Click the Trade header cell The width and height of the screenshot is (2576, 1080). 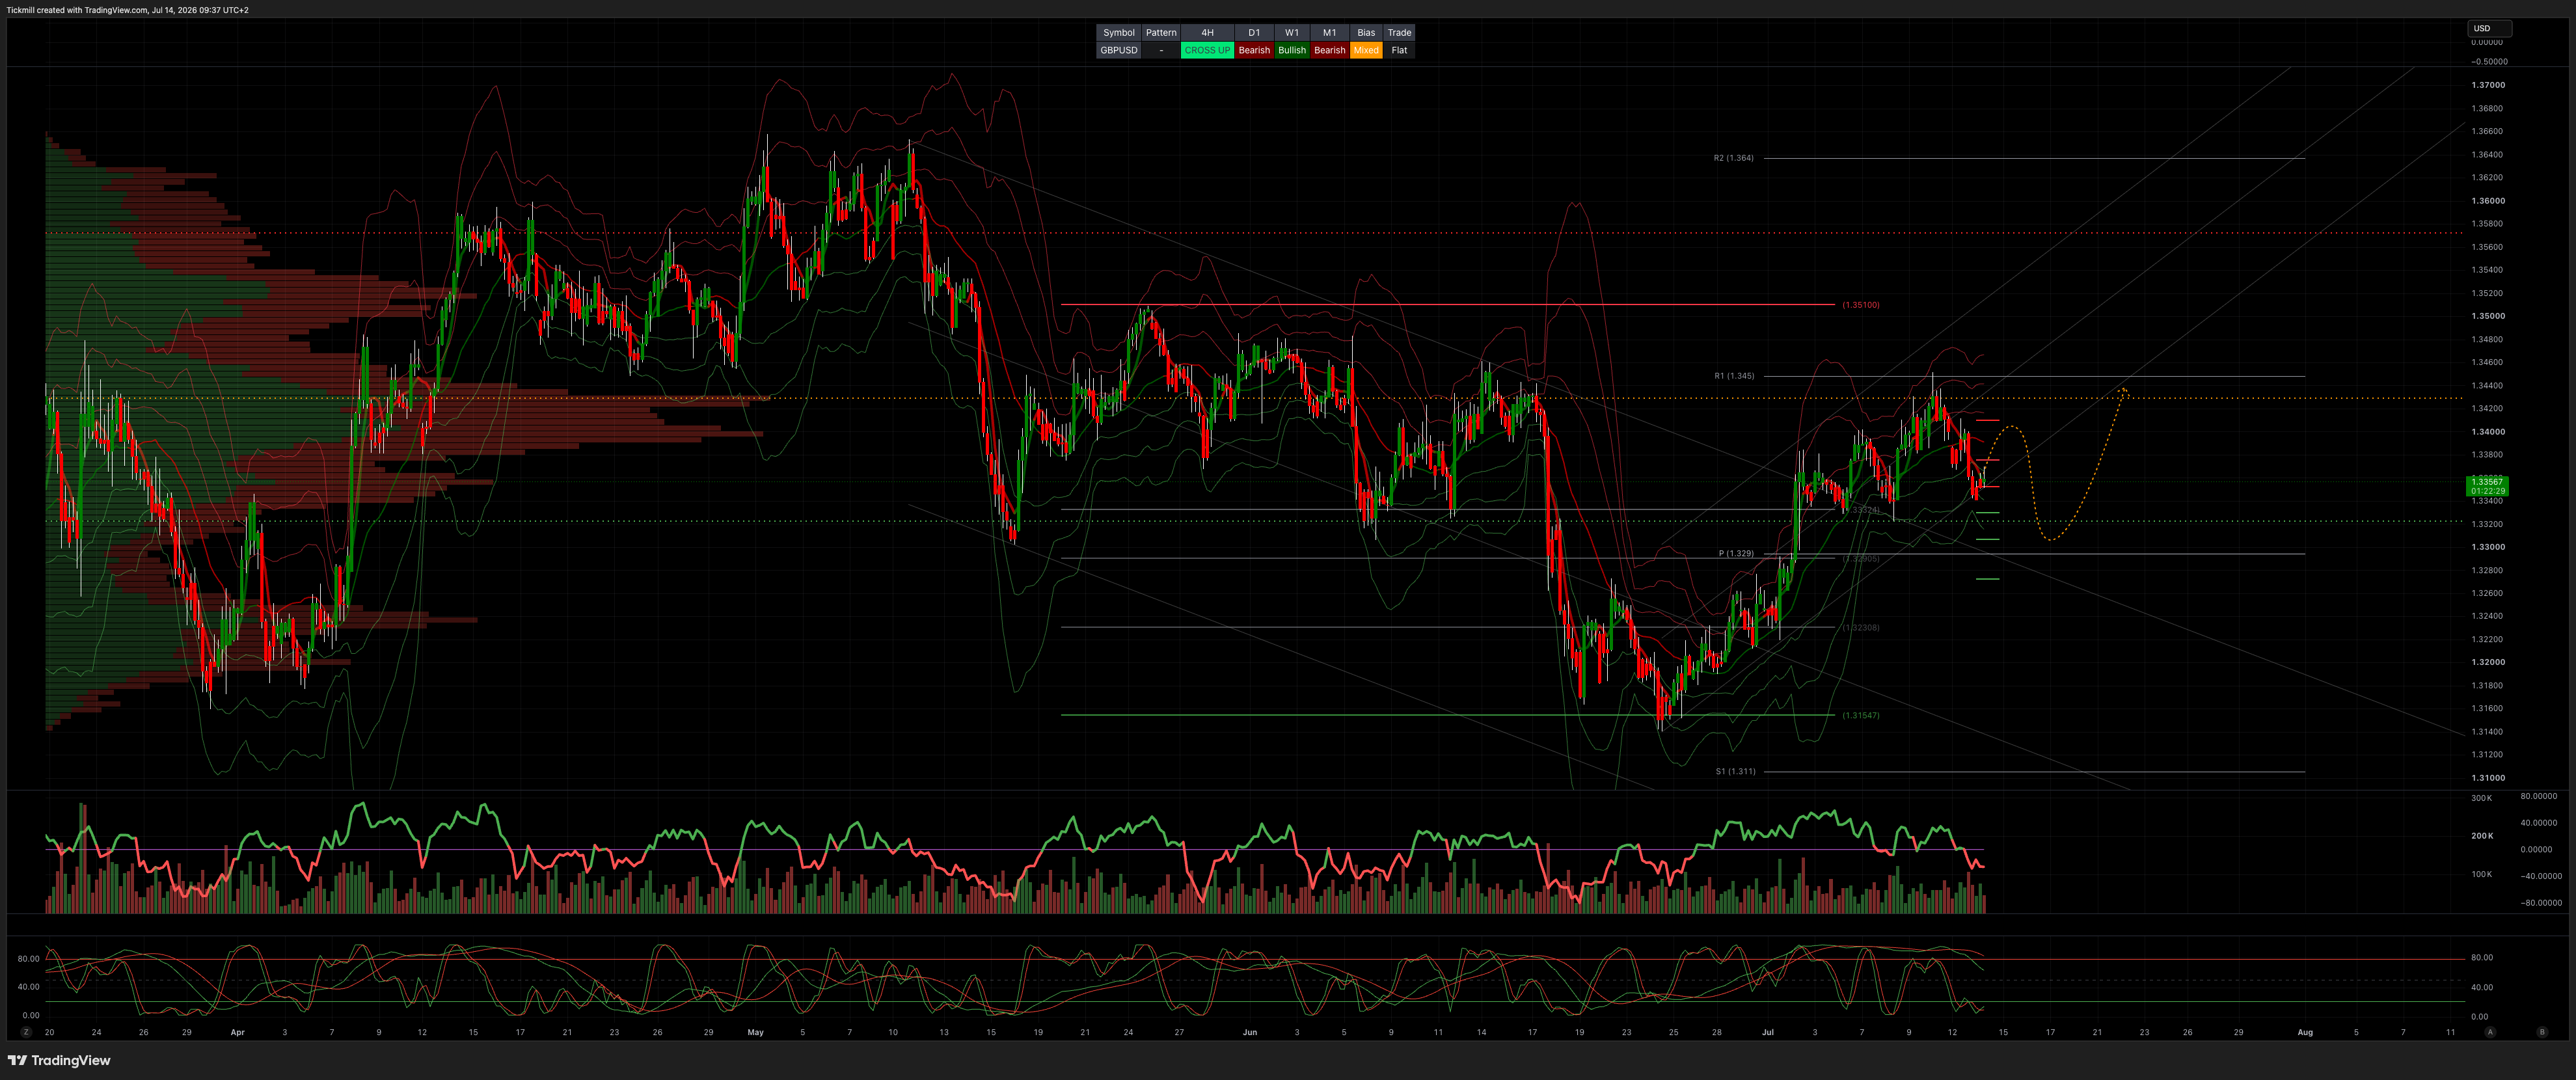point(1399,33)
